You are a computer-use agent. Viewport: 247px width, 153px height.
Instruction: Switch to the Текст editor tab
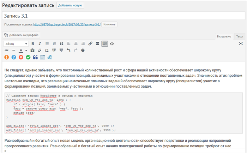click(x=240, y=36)
